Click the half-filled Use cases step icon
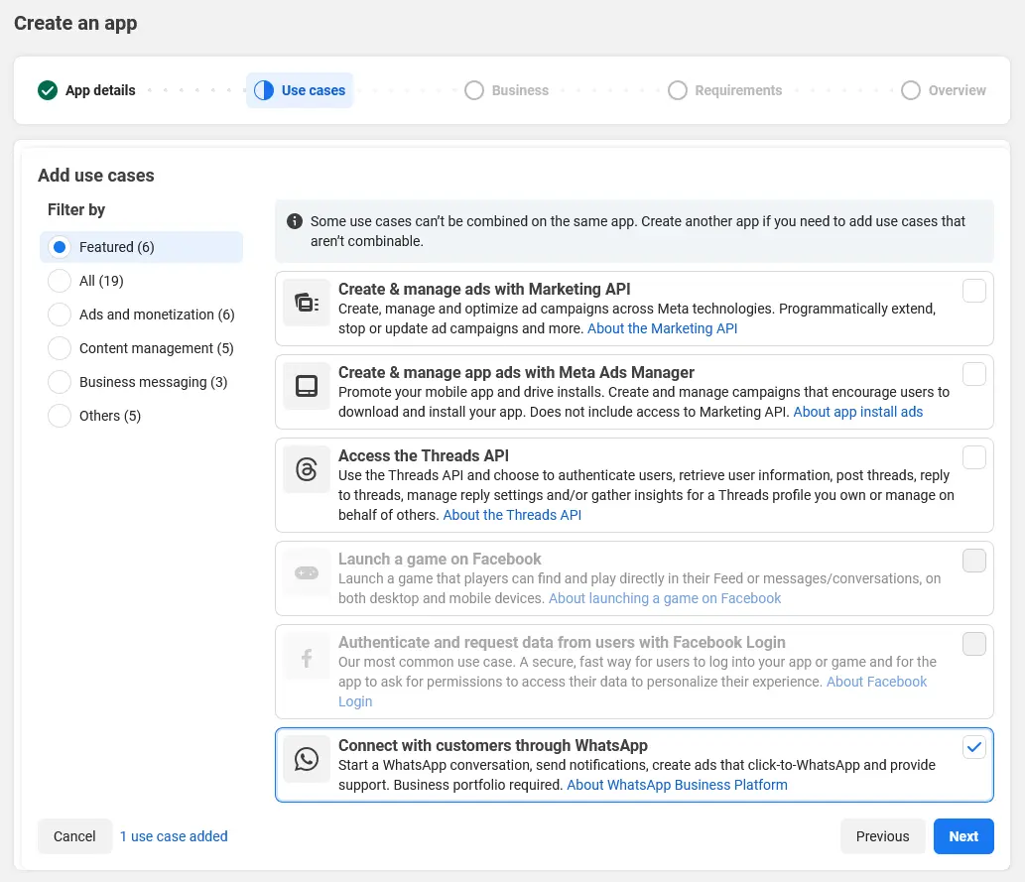 pos(264,90)
